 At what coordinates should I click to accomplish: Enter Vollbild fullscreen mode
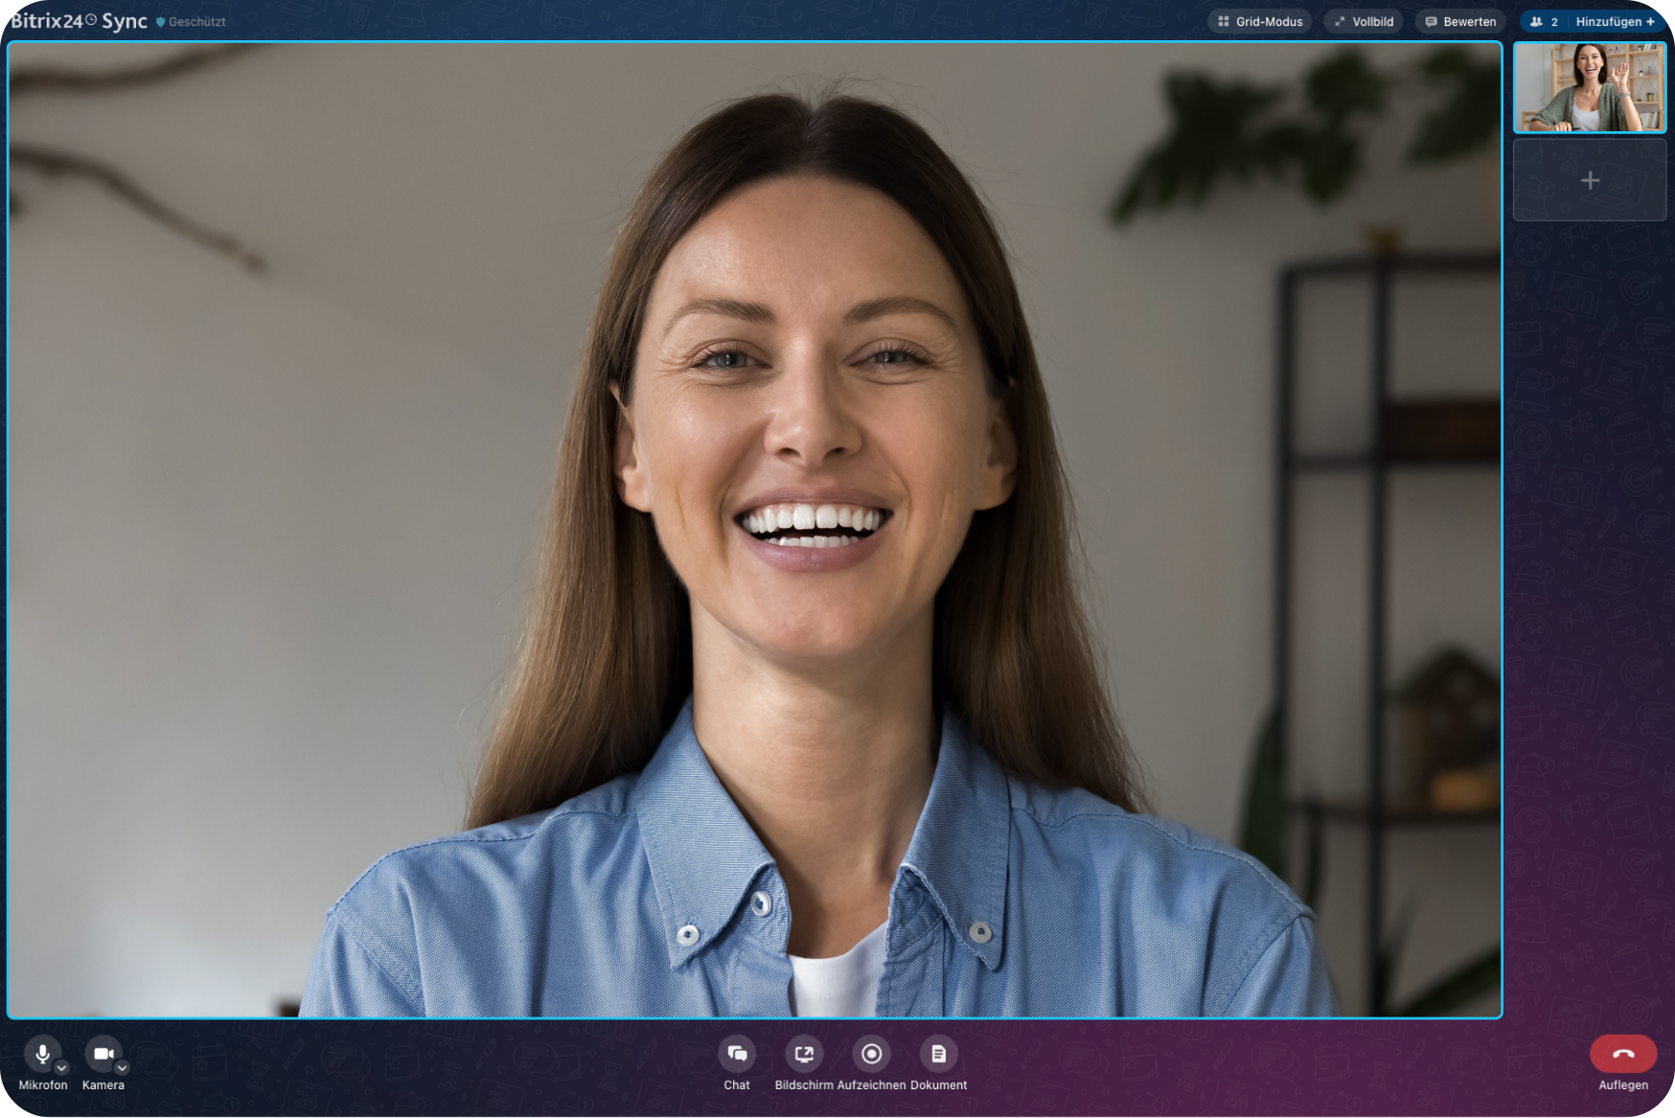(1364, 22)
